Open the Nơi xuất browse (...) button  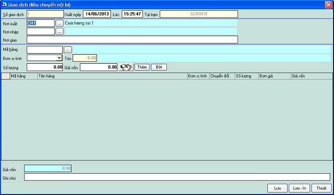(x=59, y=23)
